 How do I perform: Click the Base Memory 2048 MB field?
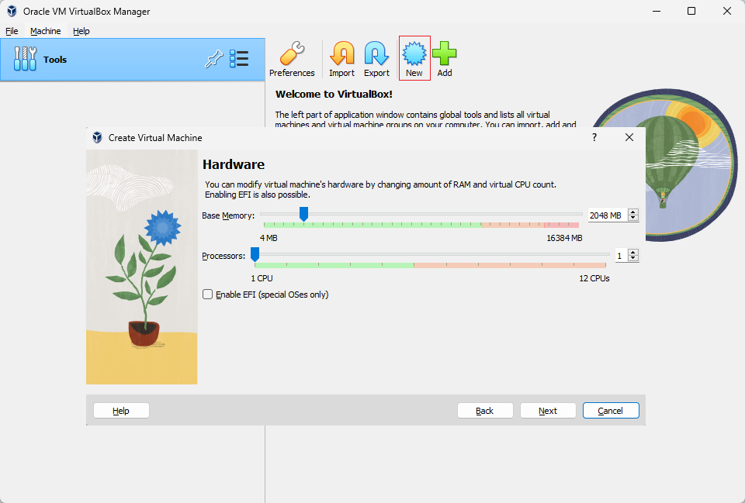608,215
